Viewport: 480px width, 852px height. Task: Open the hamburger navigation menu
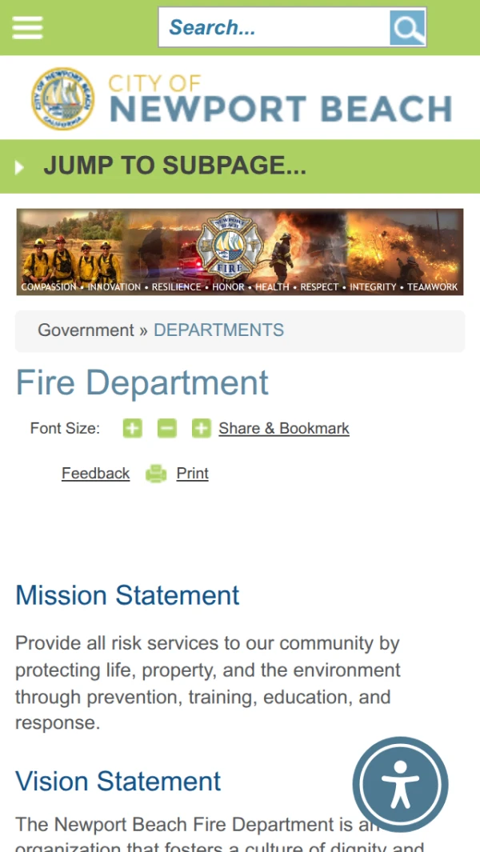point(27,27)
